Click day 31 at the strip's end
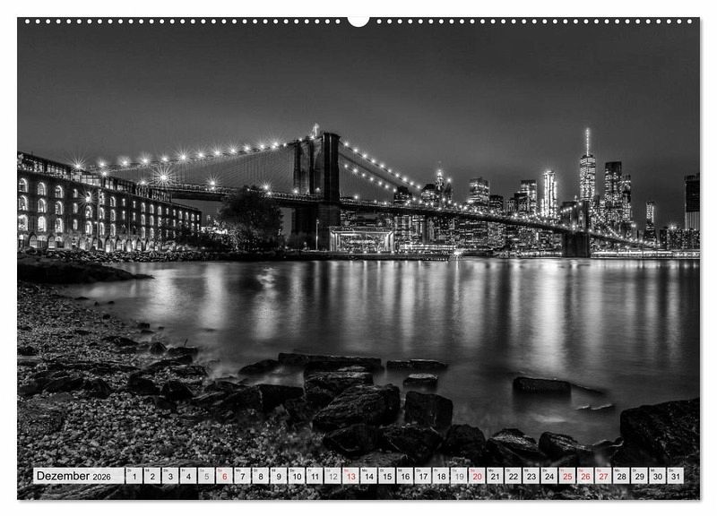The width and height of the screenshot is (717, 517). 676,476
